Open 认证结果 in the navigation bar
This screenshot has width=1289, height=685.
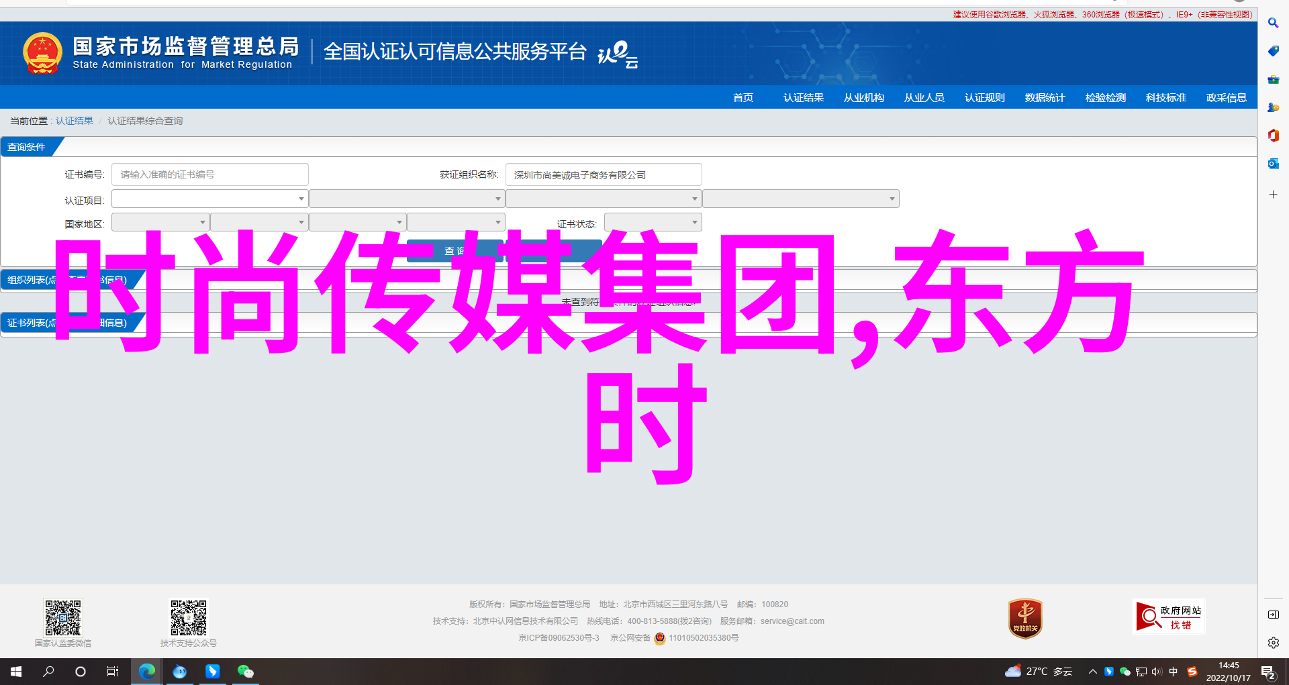tap(804, 98)
